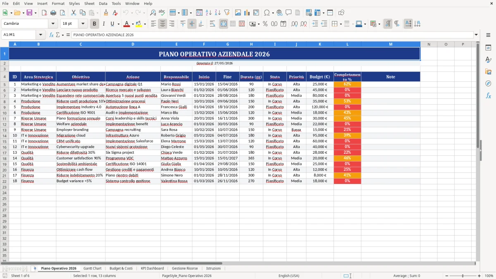Open the Sheet menu
The width and height of the screenshot is (496, 279).
coord(89,3)
